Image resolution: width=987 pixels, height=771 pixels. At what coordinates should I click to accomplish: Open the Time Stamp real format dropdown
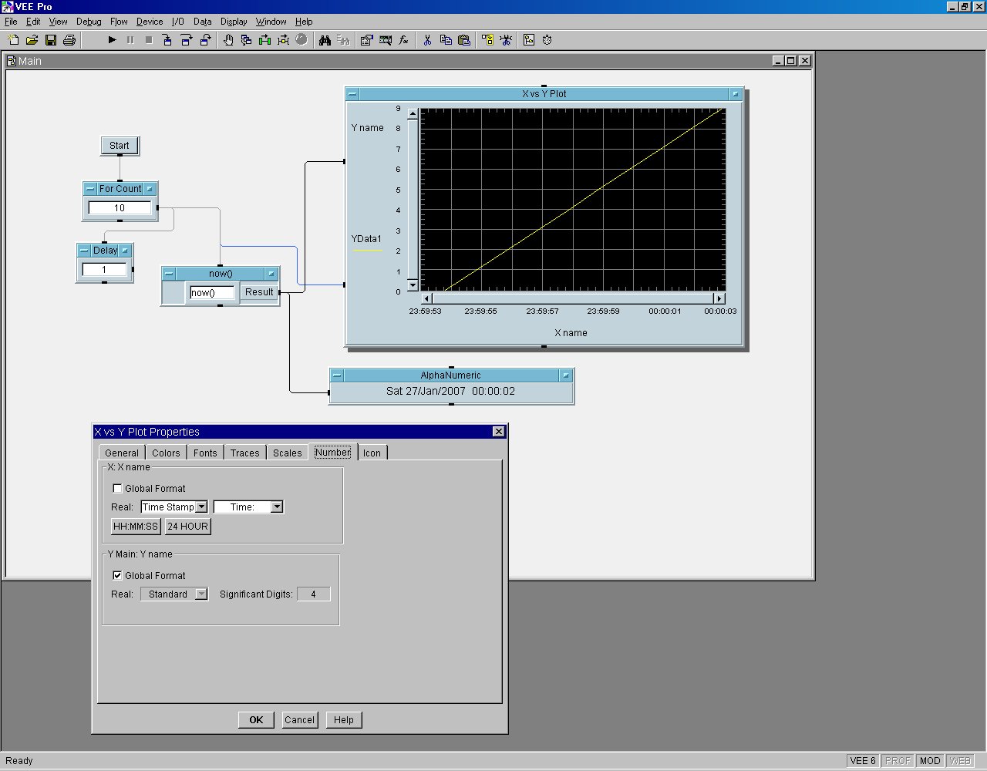201,507
